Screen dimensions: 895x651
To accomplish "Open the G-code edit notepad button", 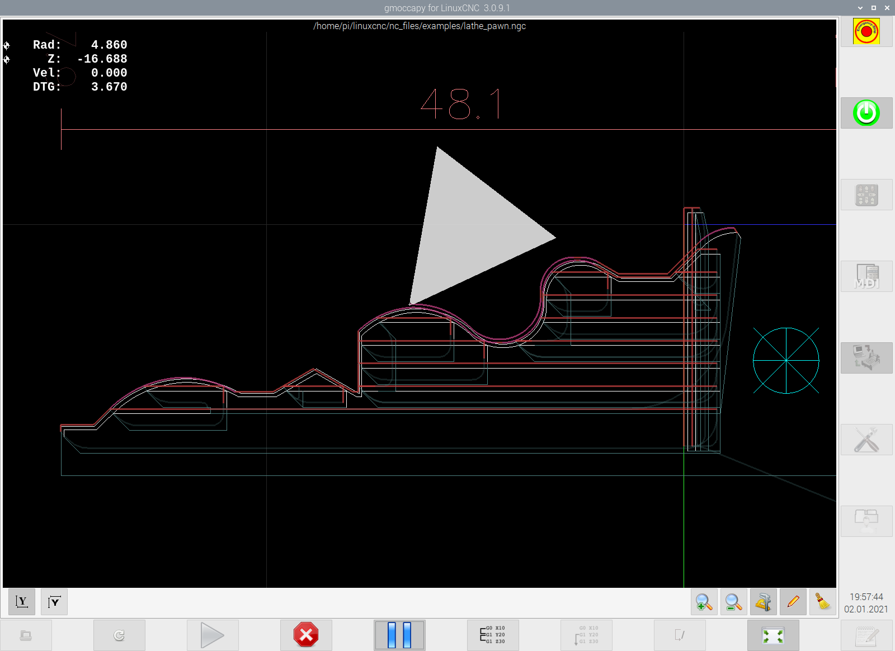I will point(866,635).
